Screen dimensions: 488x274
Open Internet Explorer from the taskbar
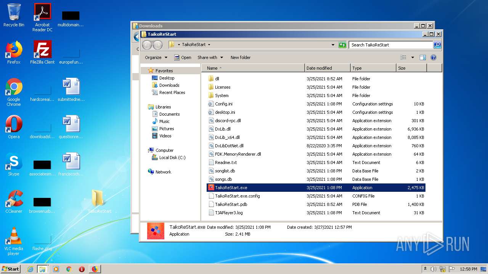click(x=30, y=269)
